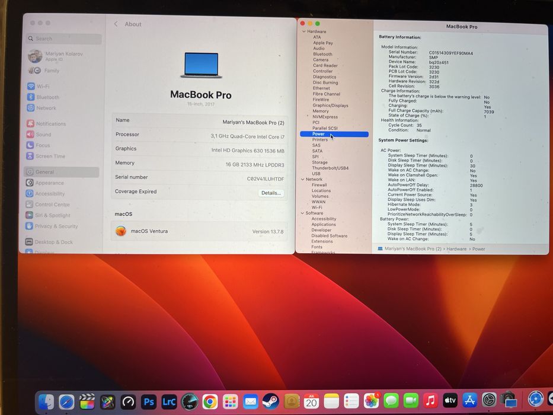Select Appearance in settings sidebar
This screenshot has height=415, width=553.
(x=45, y=183)
